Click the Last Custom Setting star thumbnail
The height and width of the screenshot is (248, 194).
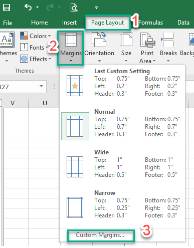[75, 86]
